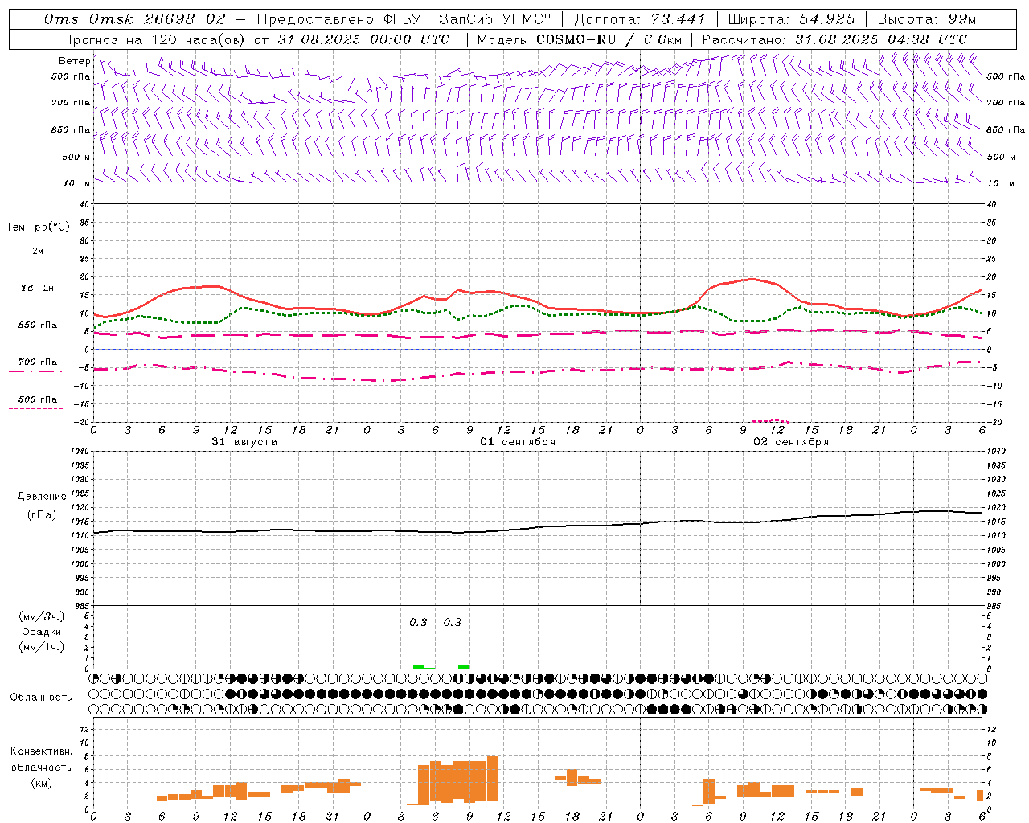Image resolution: width=1029 pixels, height=823 pixels.
Task: Select the 'Широта: 54.925' header text
Action: click(x=791, y=19)
